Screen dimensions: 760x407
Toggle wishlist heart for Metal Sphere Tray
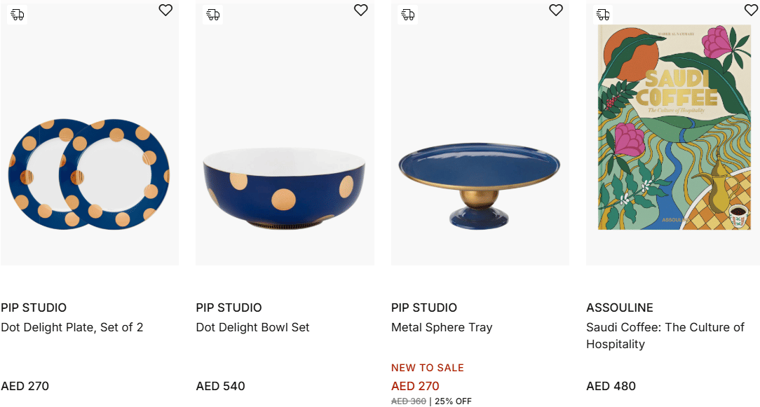[556, 11]
